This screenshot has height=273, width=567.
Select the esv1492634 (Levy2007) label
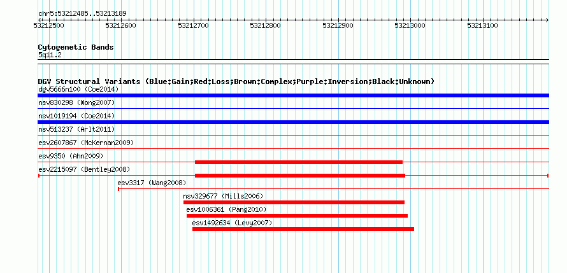(x=232, y=223)
